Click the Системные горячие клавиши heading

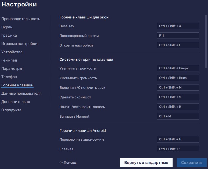(86, 60)
